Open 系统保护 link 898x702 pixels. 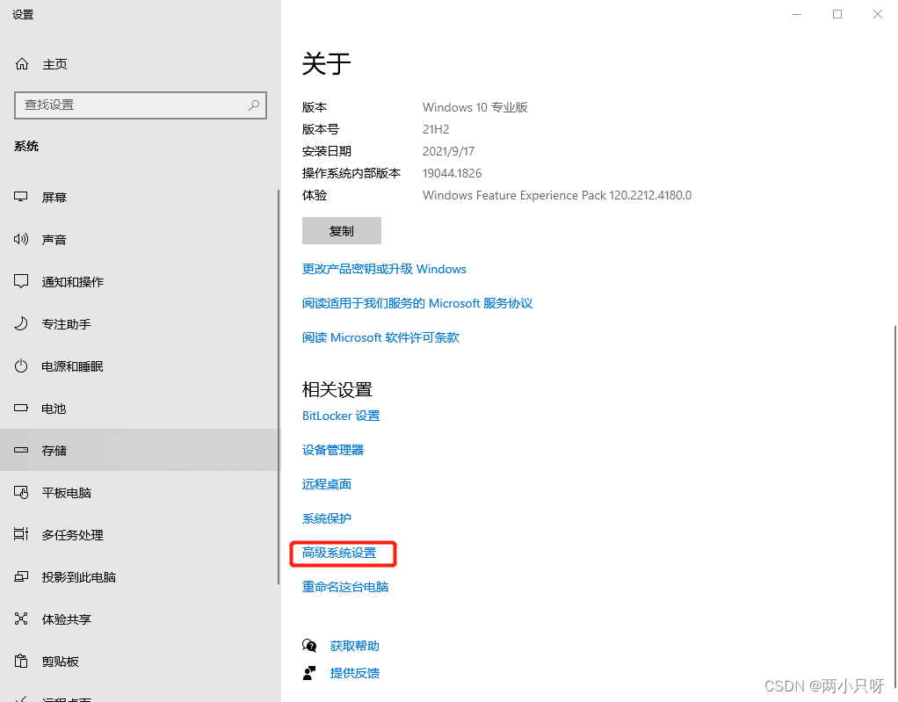pyautogui.click(x=327, y=518)
